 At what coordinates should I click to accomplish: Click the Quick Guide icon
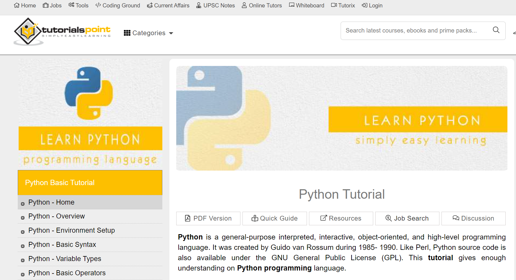pos(255,218)
